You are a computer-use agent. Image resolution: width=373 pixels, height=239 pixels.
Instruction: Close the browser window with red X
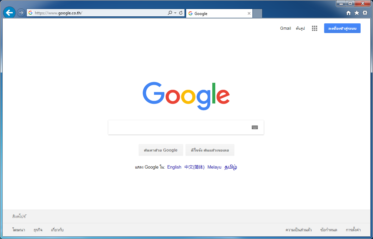(363, 4)
